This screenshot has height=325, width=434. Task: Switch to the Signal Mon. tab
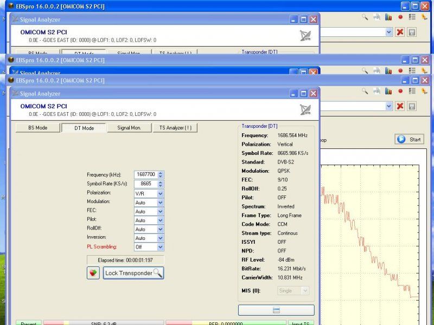(x=129, y=128)
